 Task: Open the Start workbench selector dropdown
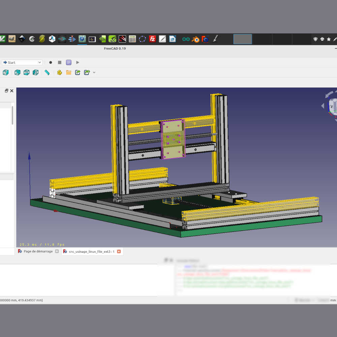click(22, 62)
